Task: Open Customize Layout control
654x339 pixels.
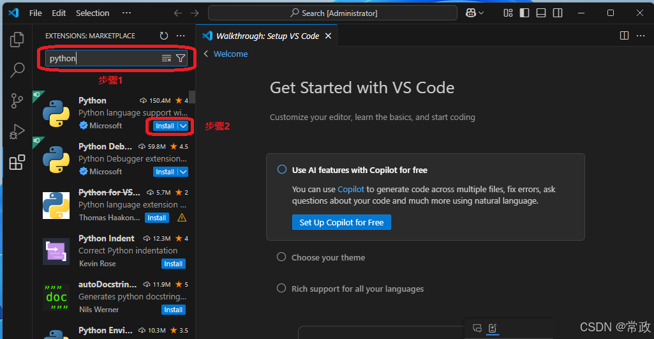Action: [x=508, y=13]
